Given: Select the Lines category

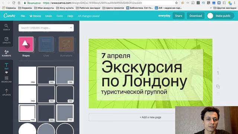Looking at the screenshot, I should point(46,47).
